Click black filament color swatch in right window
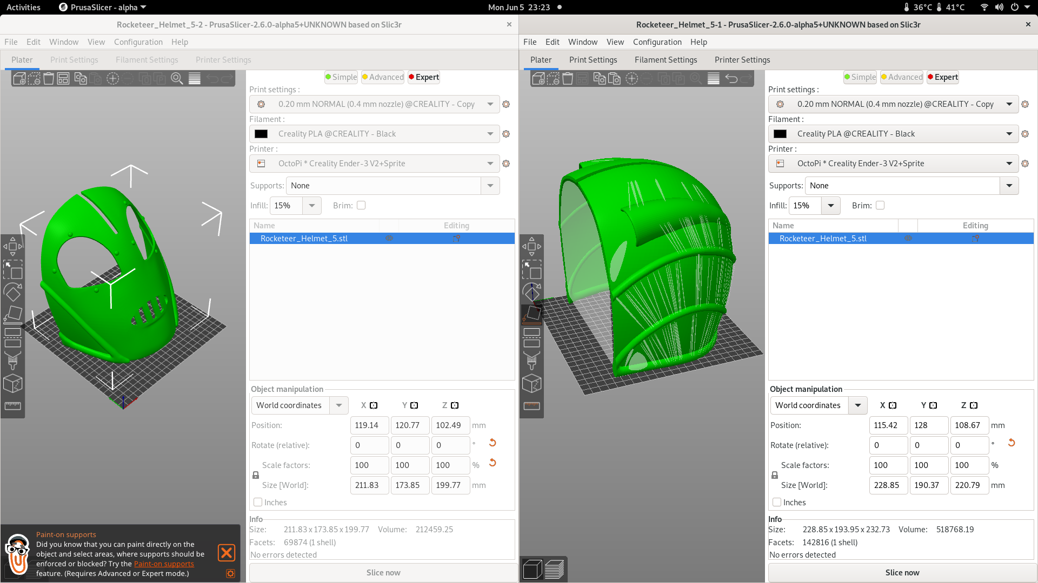This screenshot has width=1038, height=583. pos(780,134)
